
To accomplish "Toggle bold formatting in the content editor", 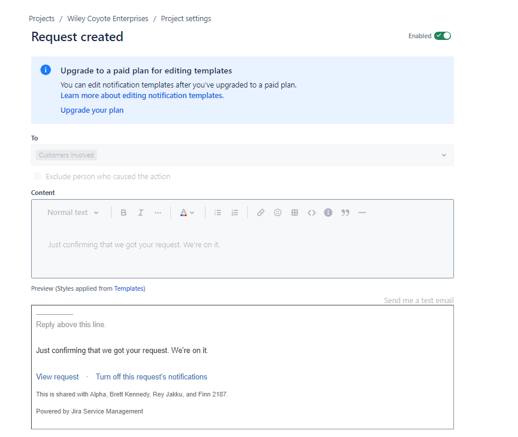I will click(x=123, y=212).
